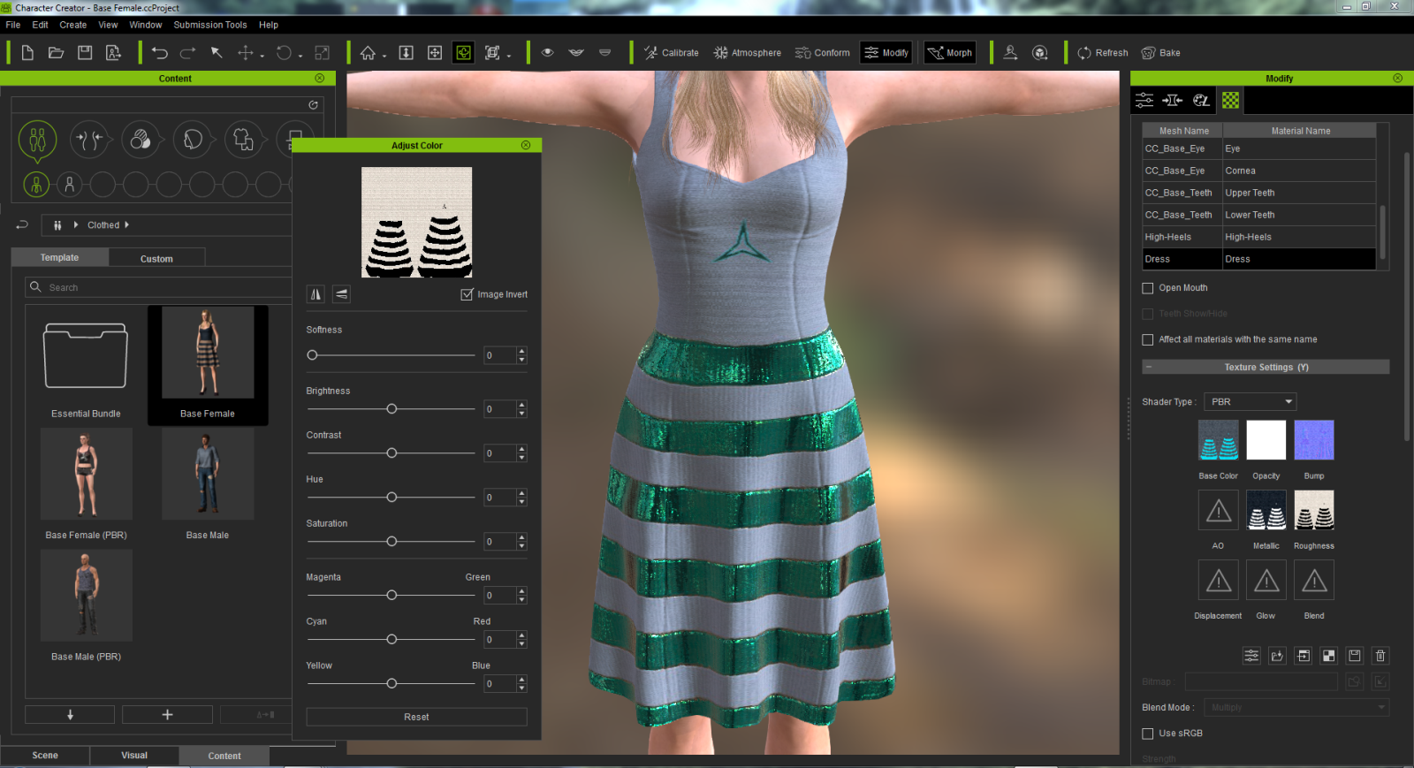This screenshot has width=1414, height=768.
Task: Click the eye icon in top toolbar
Action: pos(548,53)
